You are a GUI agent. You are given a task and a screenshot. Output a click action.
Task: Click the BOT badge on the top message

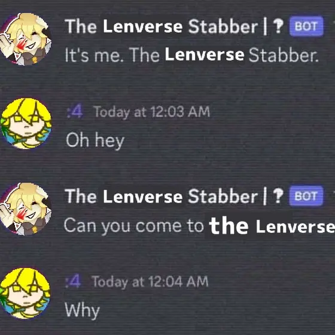tap(306, 26)
